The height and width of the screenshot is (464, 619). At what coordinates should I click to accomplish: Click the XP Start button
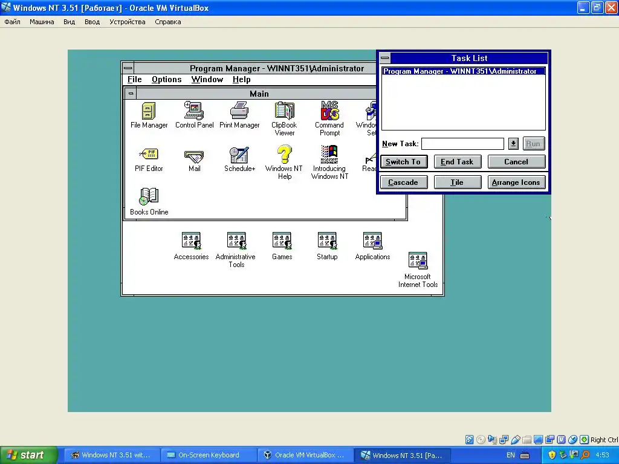pos(28,456)
